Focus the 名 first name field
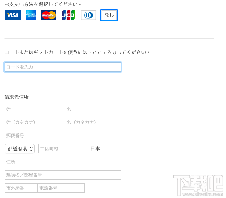 93,109
